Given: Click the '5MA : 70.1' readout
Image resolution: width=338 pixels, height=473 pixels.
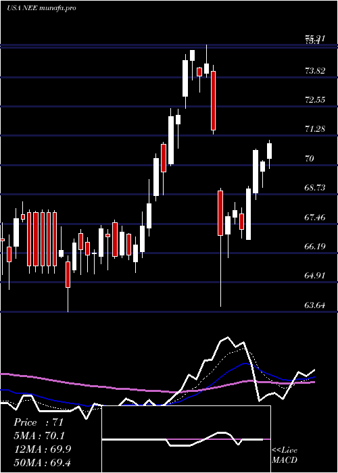Looking at the screenshot, I should click(40, 436).
